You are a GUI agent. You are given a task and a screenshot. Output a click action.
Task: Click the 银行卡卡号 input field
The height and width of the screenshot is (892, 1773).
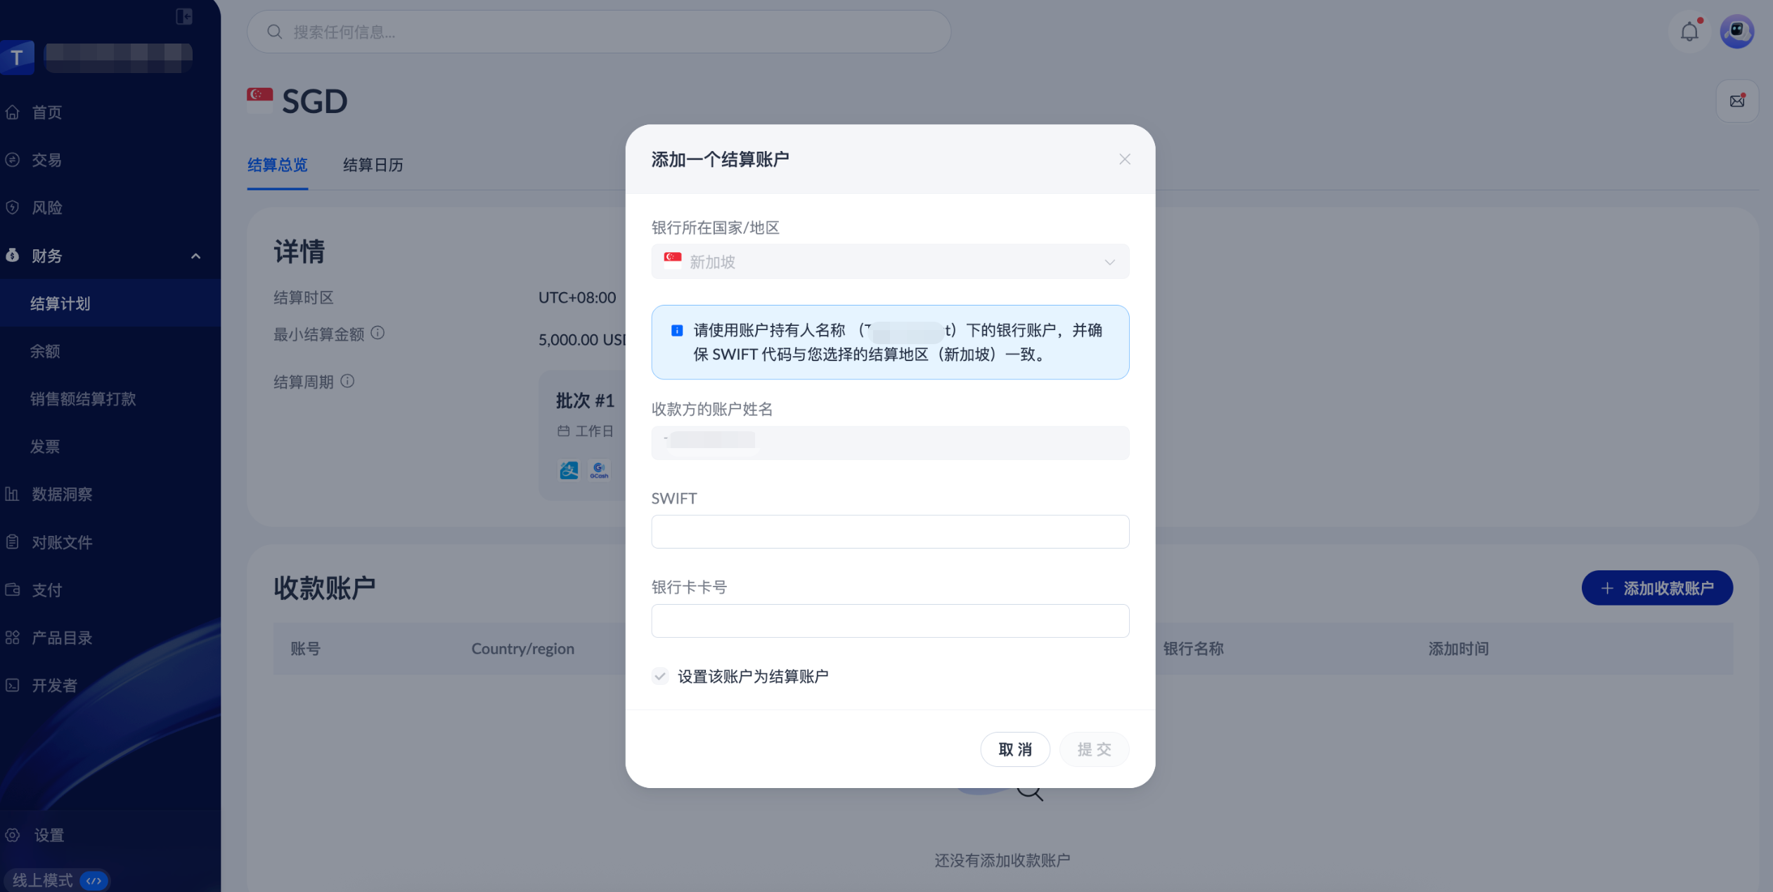[890, 621]
